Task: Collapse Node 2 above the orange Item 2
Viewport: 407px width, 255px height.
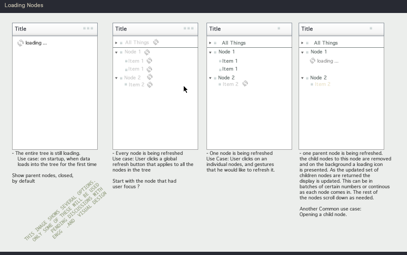Action: 302,78
